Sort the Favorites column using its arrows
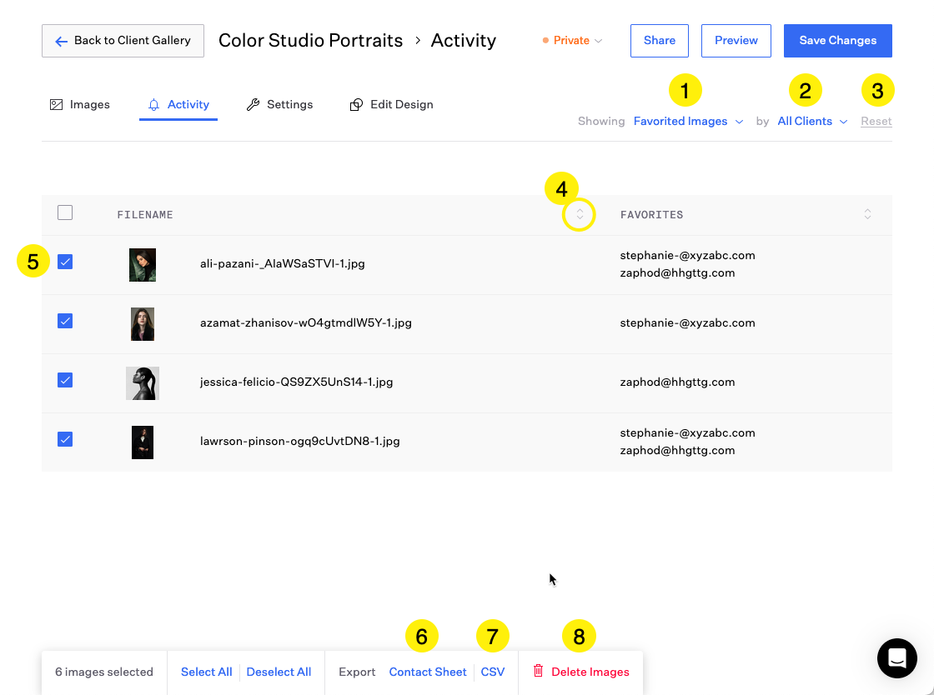Screen dimensions: 934x695 [x=867, y=215]
